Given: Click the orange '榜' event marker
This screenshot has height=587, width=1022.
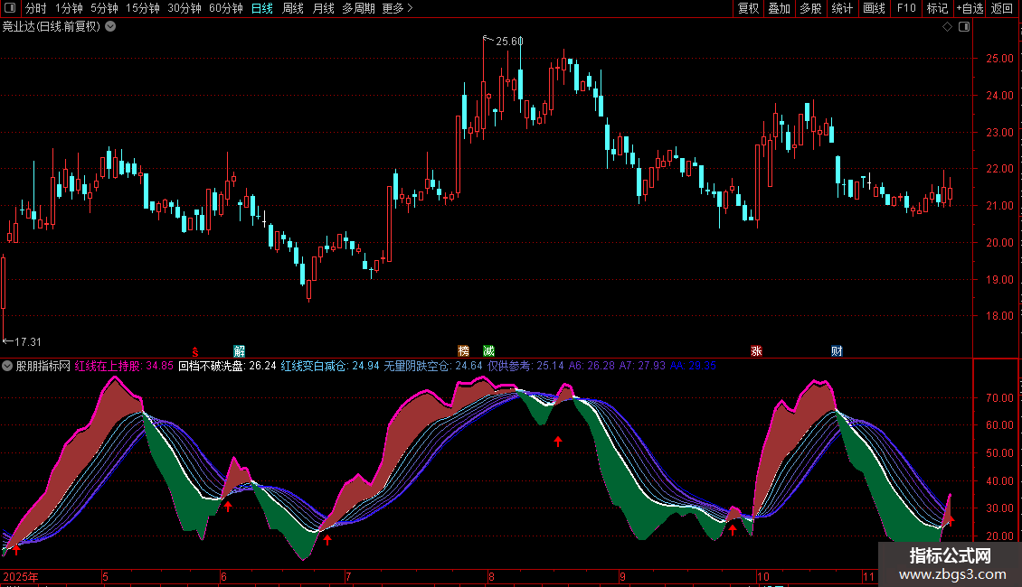Looking at the screenshot, I should coord(463,350).
